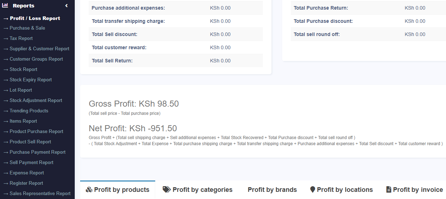The image size is (446, 199).
Task: Click the document icon on invoice tab
Action: [389, 190]
